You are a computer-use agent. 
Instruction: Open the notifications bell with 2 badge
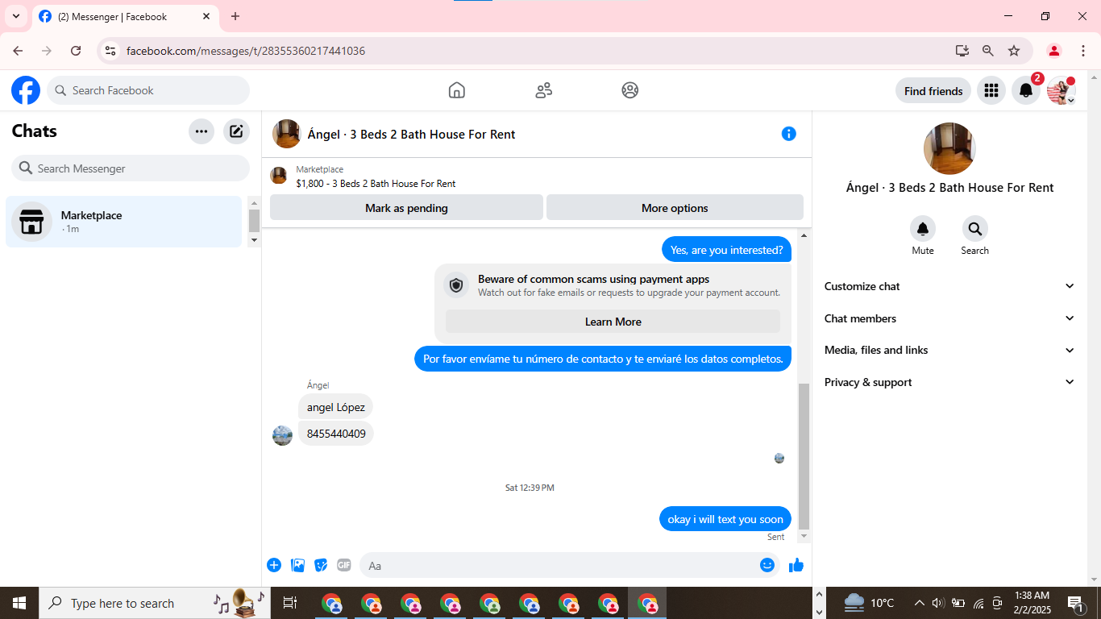tap(1026, 90)
